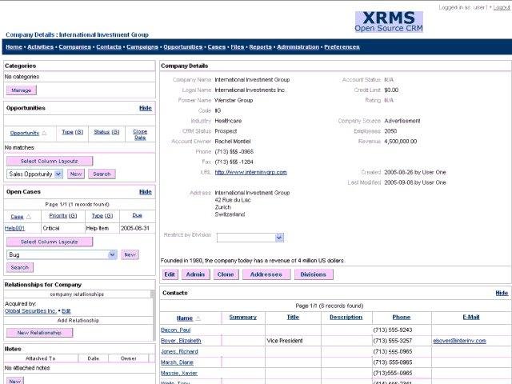Open the Campaigns menu item
The height and width of the screenshot is (384, 512).
click(142, 47)
